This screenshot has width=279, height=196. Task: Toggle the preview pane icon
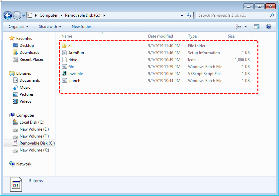pyautogui.click(x=257, y=27)
